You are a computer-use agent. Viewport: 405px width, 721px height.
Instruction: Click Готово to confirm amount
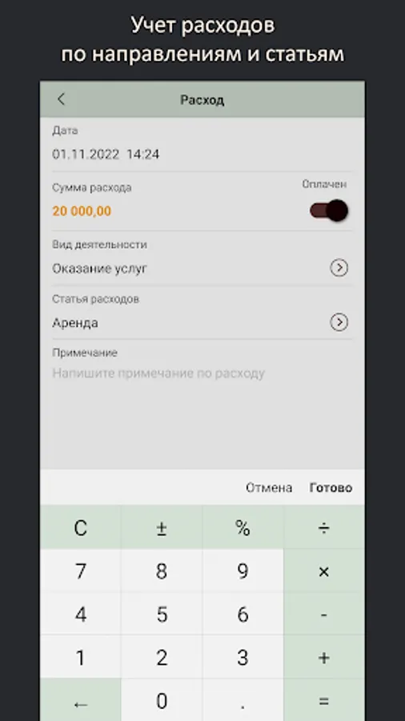tap(331, 487)
